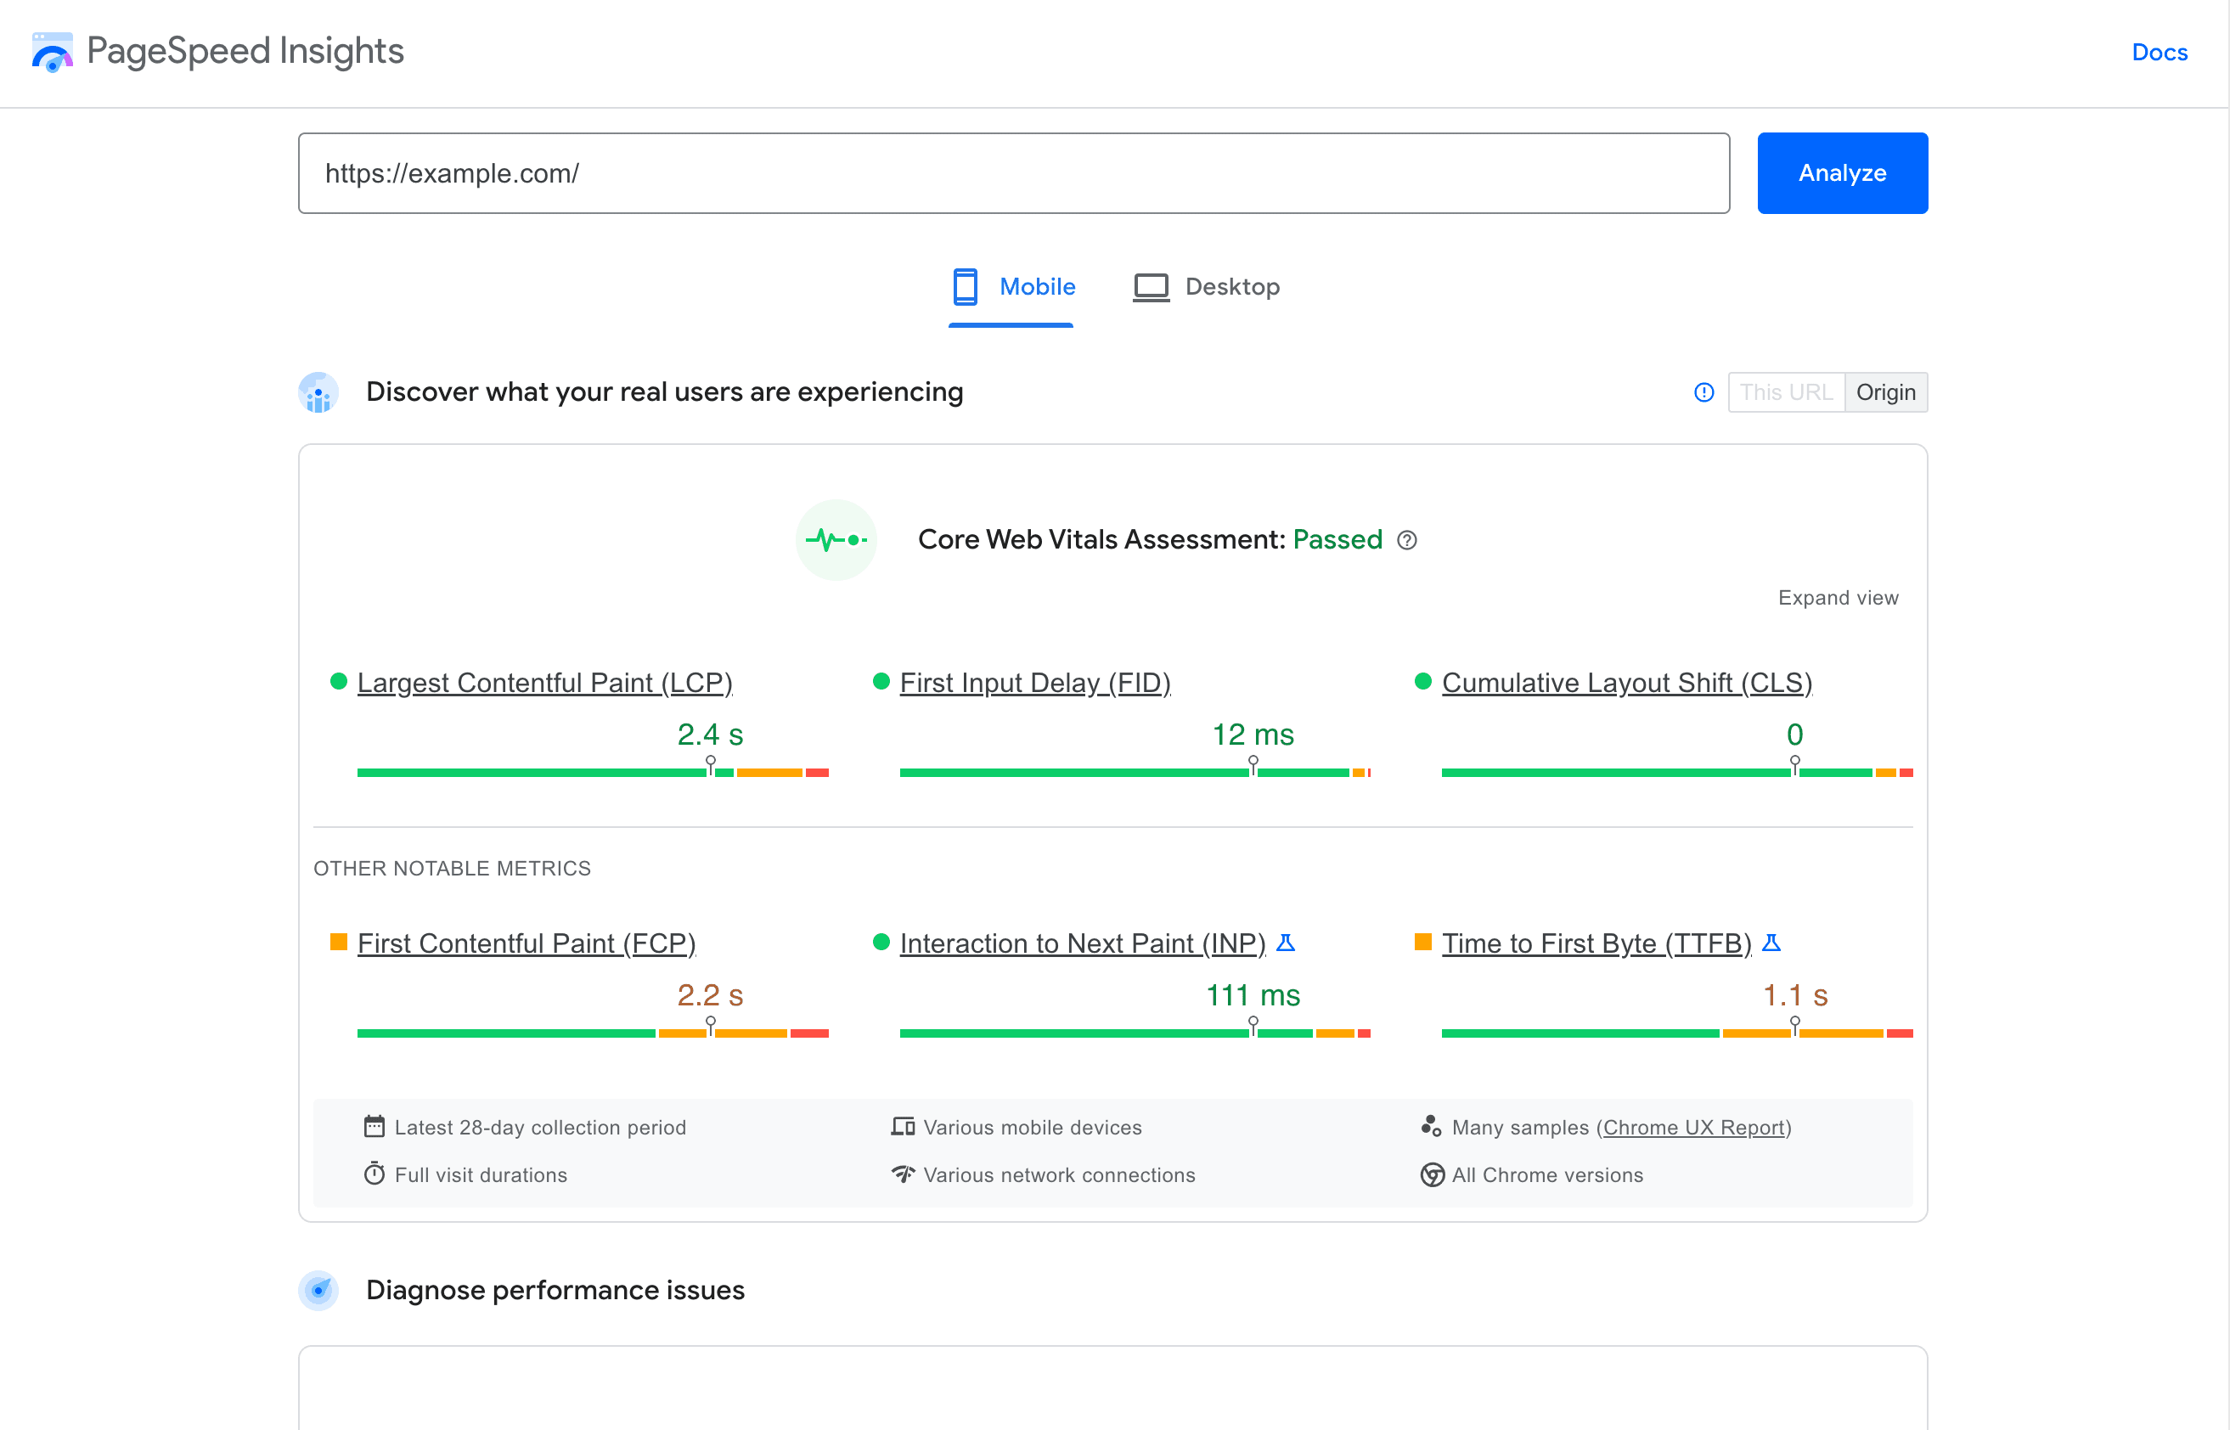Click the orange square beside FCP
The image size is (2230, 1430).
click(x=339, y=943)
